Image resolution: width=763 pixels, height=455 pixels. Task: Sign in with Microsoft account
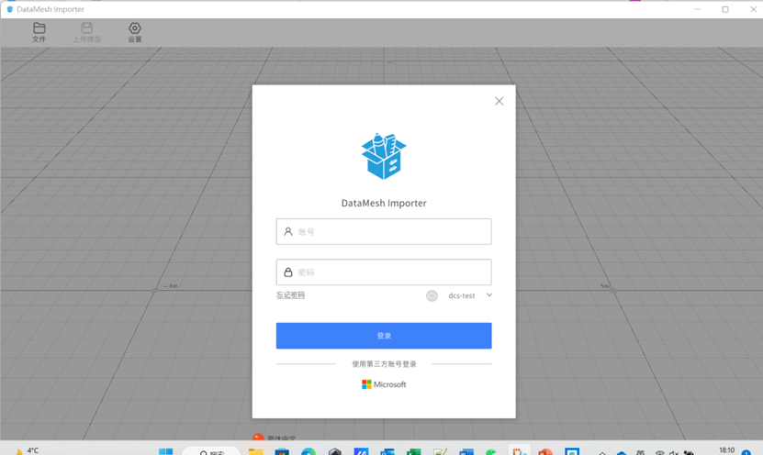384,384
